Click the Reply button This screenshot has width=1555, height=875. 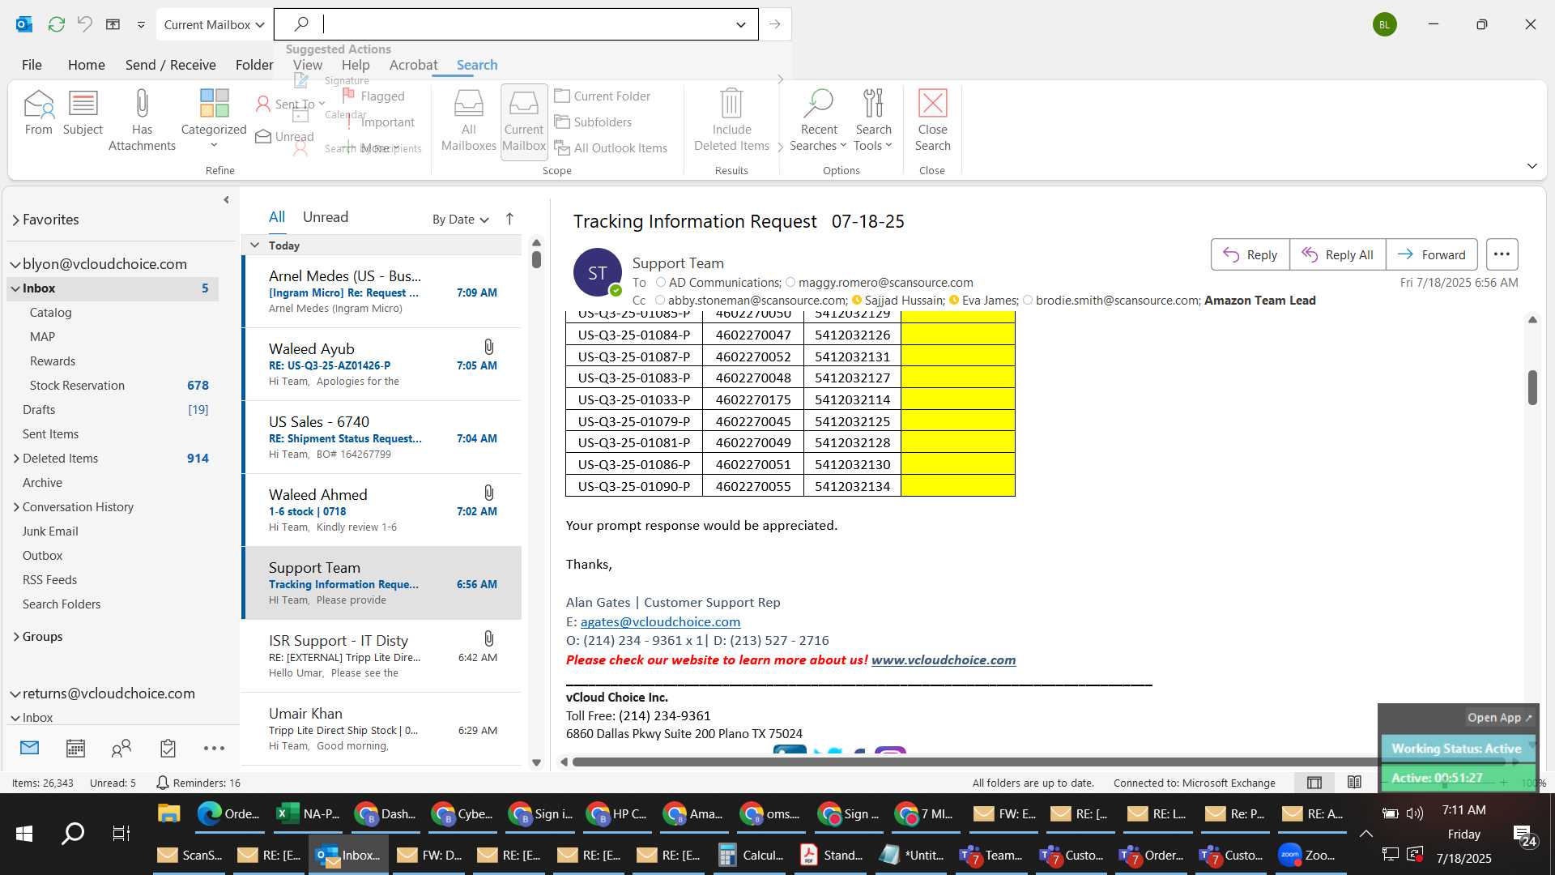[x=1250, y=254]
